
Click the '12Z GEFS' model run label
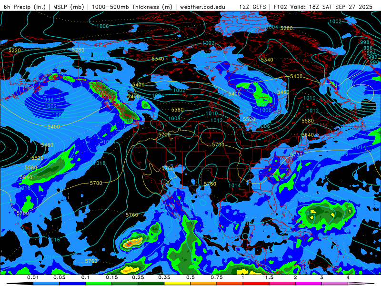click(253, 7)
